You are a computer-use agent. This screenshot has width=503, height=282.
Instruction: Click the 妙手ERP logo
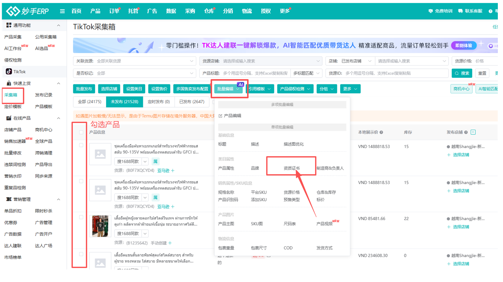pos(28,11)
